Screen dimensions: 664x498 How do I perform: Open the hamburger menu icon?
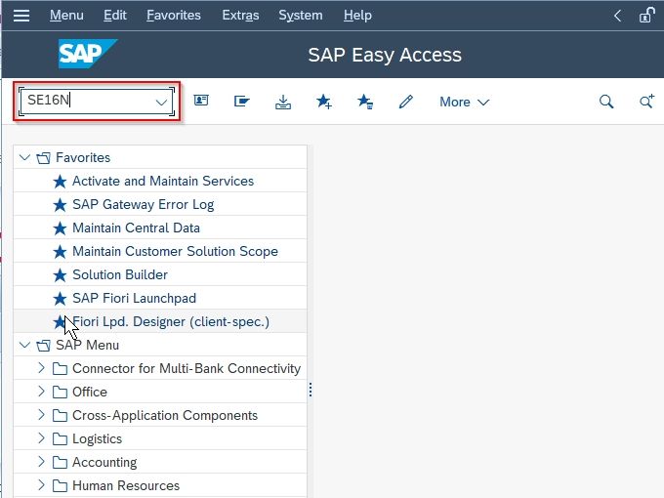[x=21, y=16]
